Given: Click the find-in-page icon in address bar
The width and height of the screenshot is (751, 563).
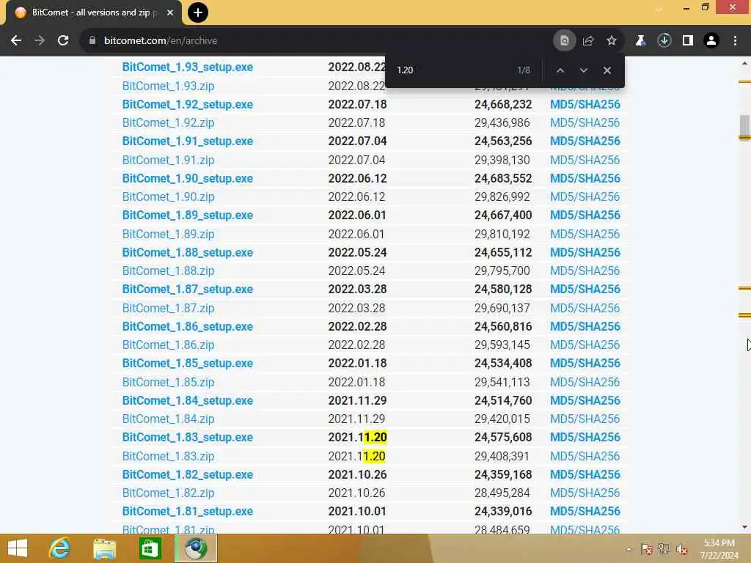Looking at the screenshot, I should click(x=564, y=41).
